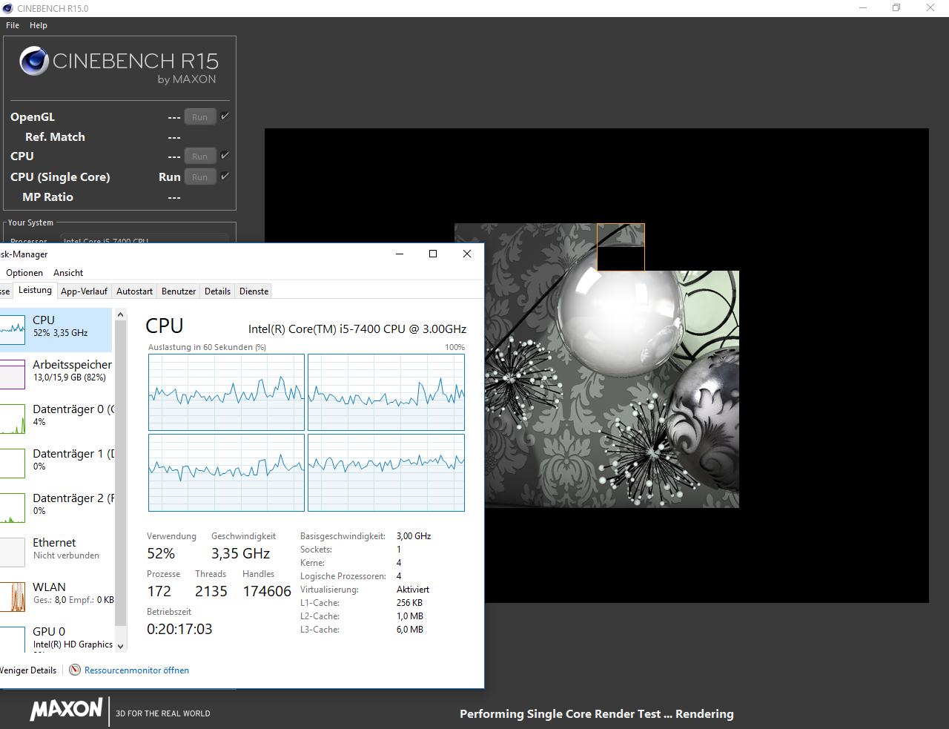Screen dimensions: 949x729
Task: Switch to the Leistung tab
Action: [x=36, y=290]
